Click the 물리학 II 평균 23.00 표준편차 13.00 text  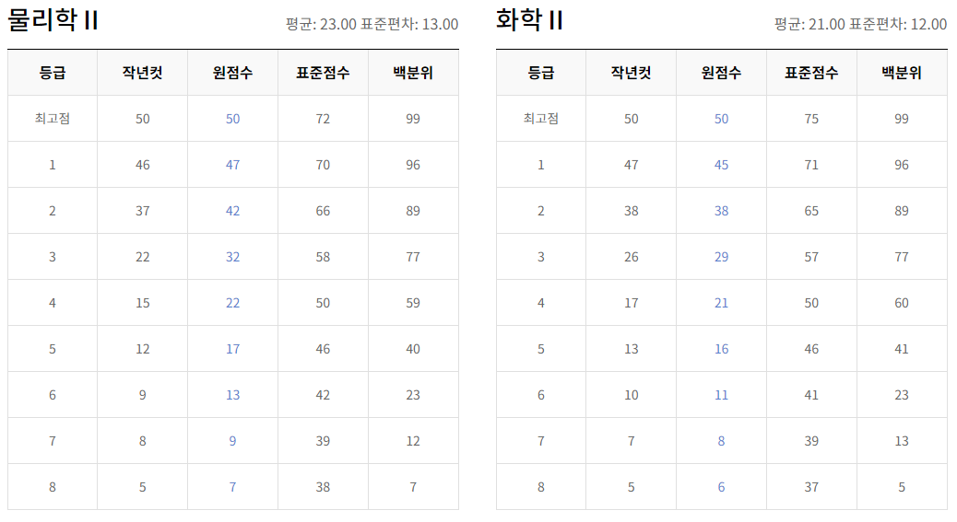click(x=372, y=24)
